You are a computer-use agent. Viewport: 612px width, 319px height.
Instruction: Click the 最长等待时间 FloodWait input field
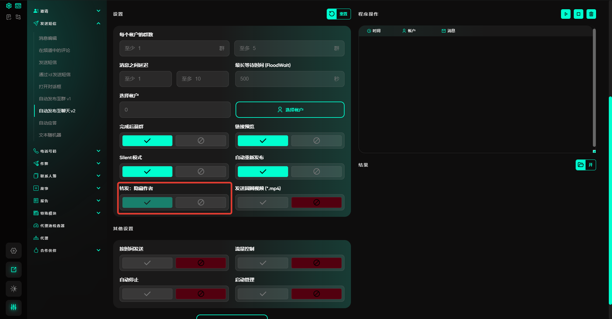click(x=285, y=79)
